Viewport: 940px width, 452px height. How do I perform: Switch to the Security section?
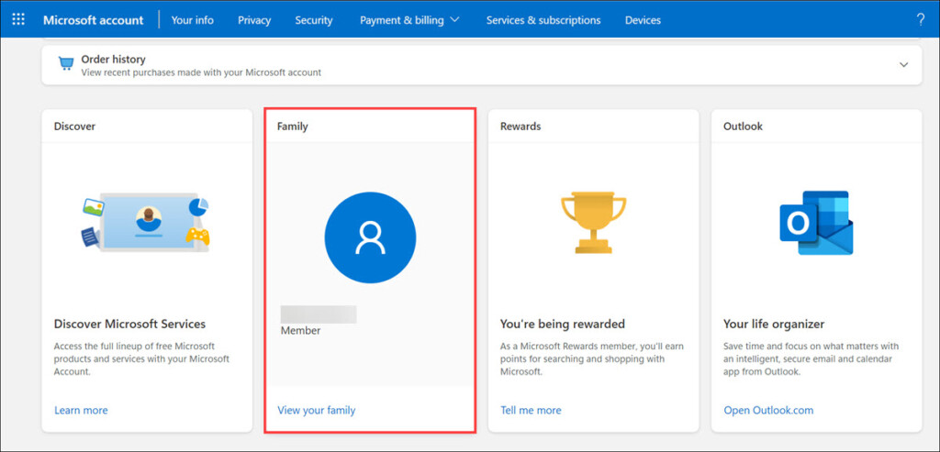(314, 20)
